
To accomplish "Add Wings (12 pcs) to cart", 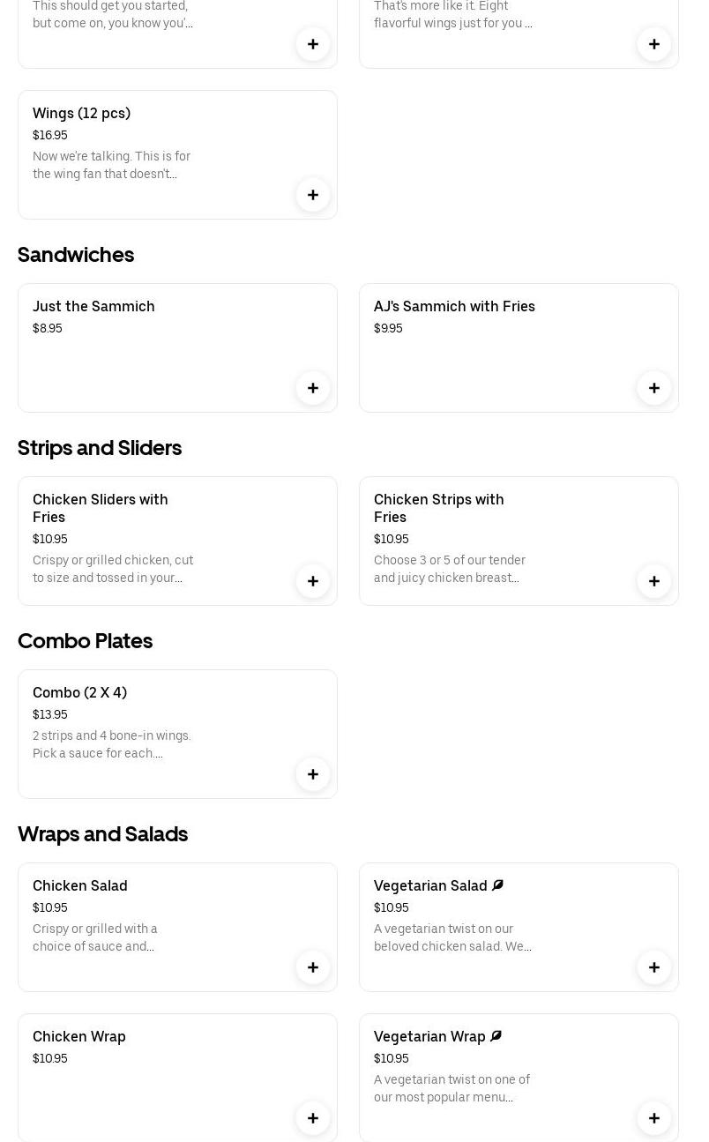I will (313, 195).
